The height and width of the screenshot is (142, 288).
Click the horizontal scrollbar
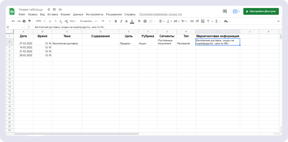76,134
